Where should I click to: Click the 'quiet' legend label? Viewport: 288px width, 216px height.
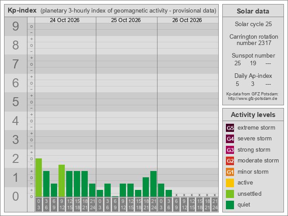[x=244, y=205]
